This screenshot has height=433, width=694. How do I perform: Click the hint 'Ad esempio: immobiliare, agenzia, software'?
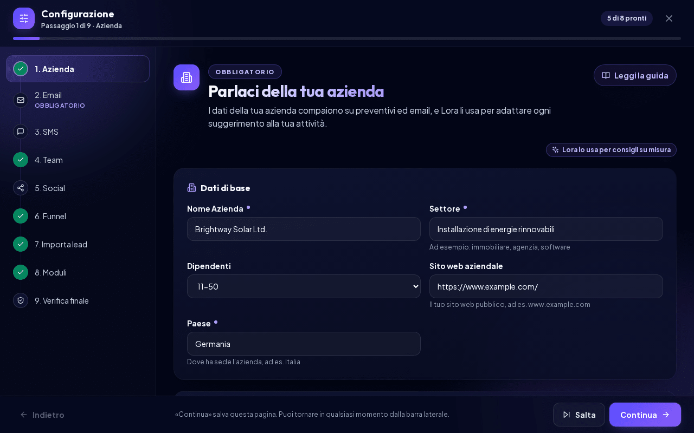click(500, 247)
